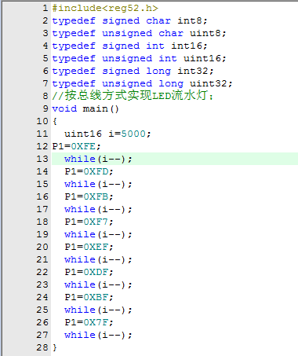The width and height of the screenshot is (298, 356).
Task: Click line number 28 in the gutter
Action: (42, 347)
